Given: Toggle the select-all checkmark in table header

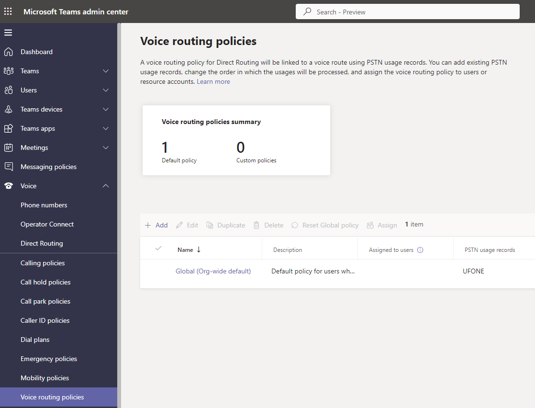Looking at the screenshot, I should pyautogui.click(x=158, y=248).
